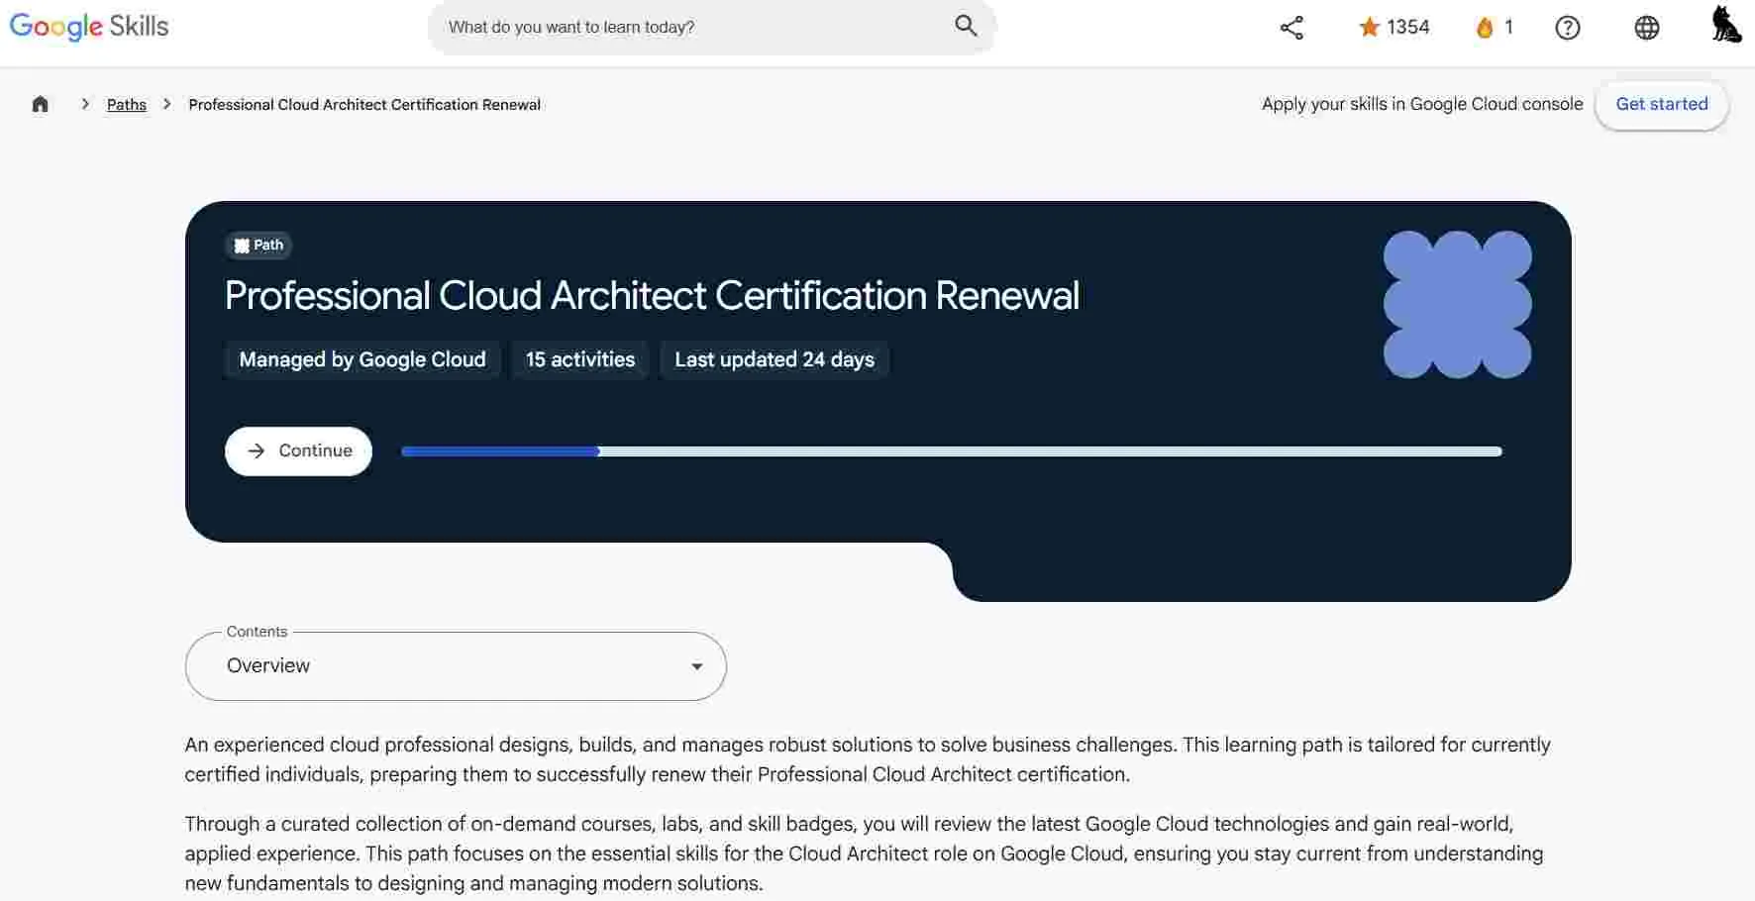Open the Contents Overview dropdown

pos(456,666)
